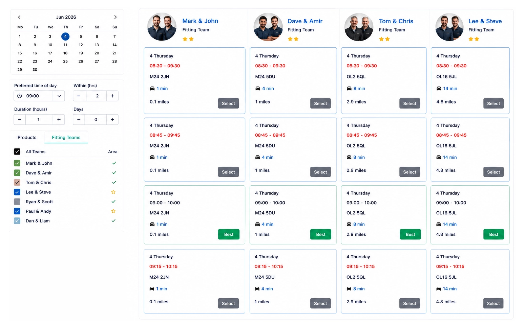
Task: Click the area checkmark for Tom & Chris
Action: point(114,182)
